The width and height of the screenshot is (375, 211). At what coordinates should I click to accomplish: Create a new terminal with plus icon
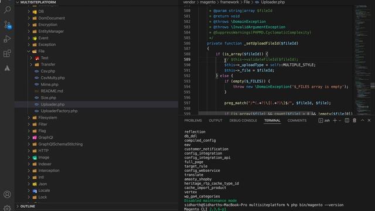click(x=335, y=121)
